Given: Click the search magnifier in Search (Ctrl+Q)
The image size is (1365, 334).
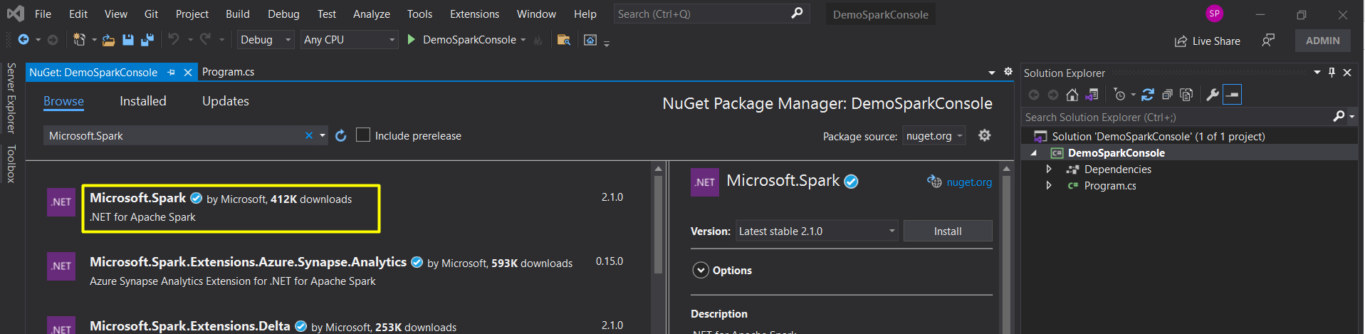Looking at the screenshot, I should pos(797,14).
